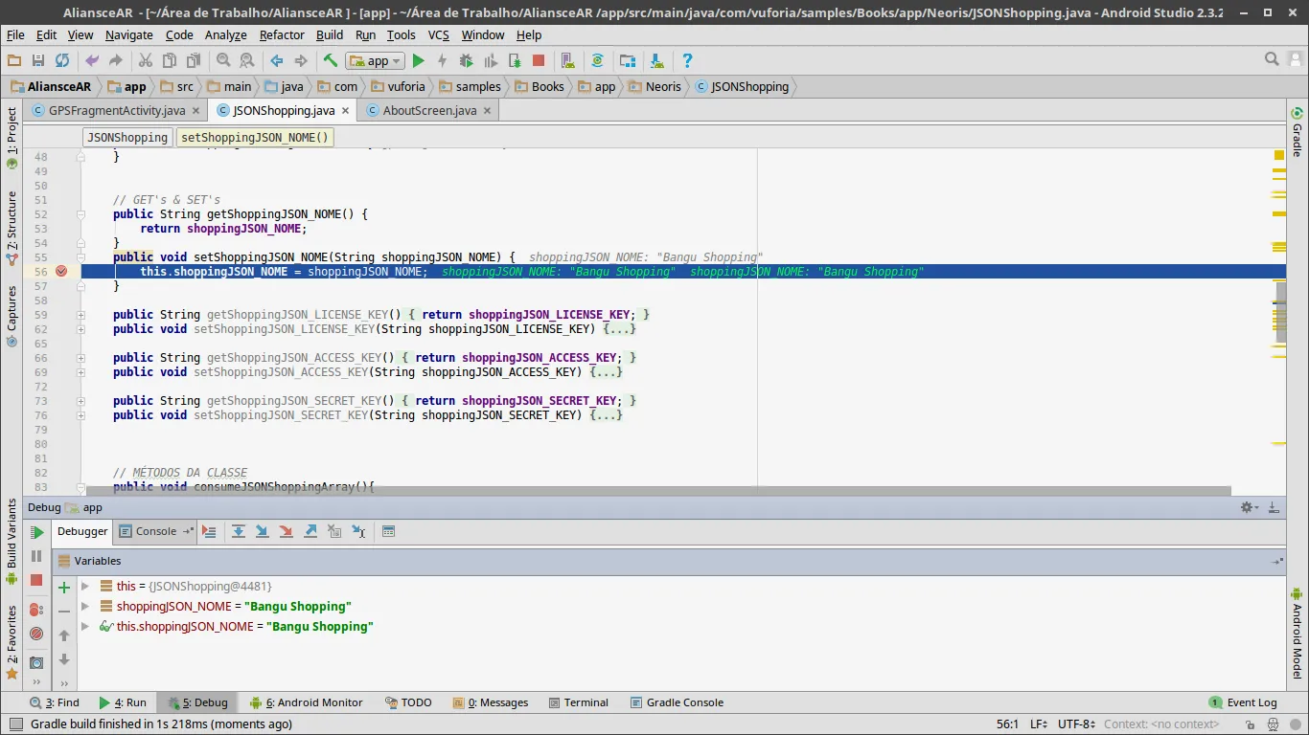Switch to the AboutScreen.java tab
Viewport: 1309px width, 735px height.
[428, 110]
